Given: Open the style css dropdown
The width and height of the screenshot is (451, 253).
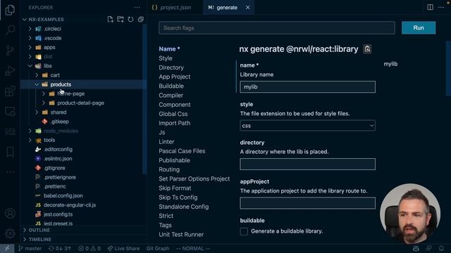Looking at the screenshot, I should click(307, 126).
